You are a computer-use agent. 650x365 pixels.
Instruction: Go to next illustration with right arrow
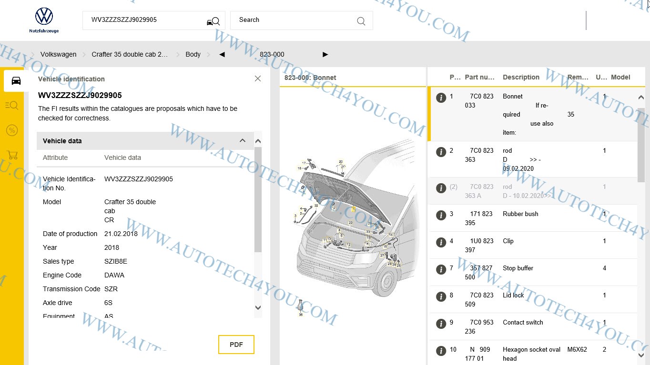[x=325, y=55]
